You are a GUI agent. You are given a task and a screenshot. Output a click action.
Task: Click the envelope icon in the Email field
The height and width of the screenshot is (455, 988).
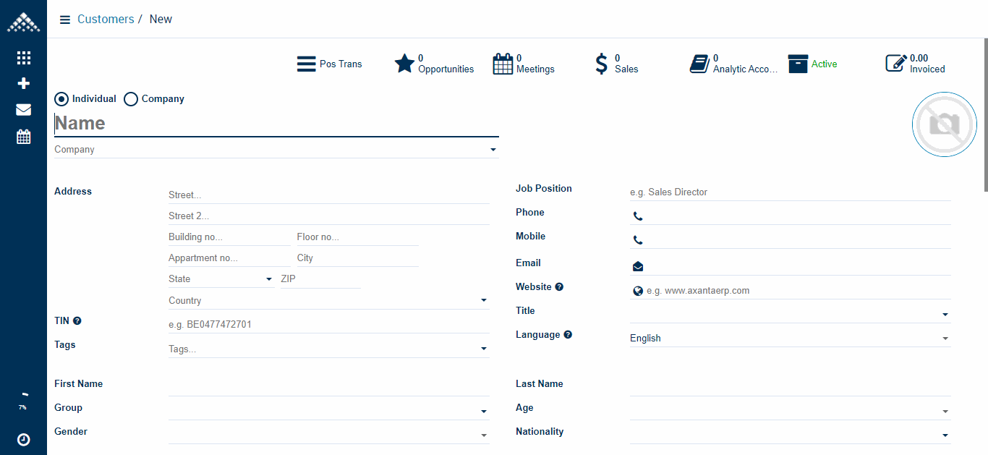(637, 266)
